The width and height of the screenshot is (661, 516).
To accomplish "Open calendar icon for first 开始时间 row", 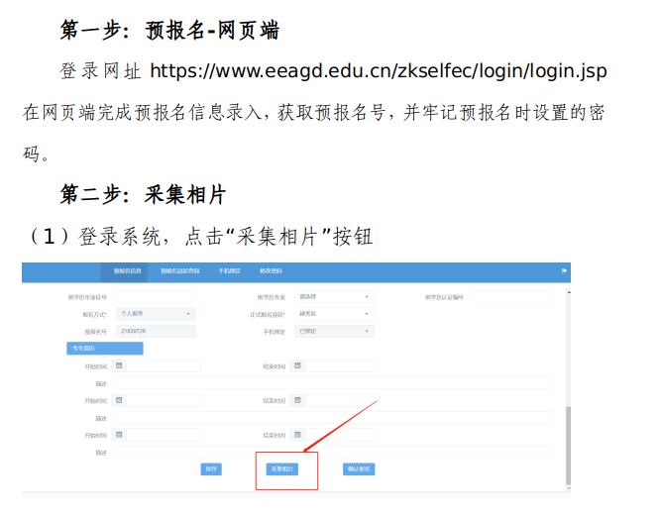I will pyautogui.click(x=120, y=365).
